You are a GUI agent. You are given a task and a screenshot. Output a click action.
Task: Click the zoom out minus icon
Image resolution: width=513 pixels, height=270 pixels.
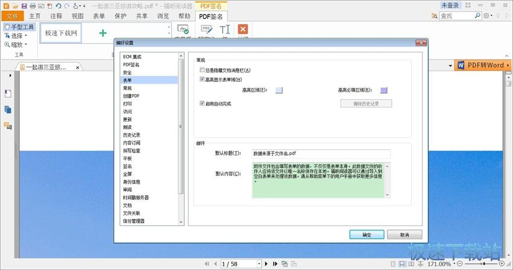coord(460,263)
